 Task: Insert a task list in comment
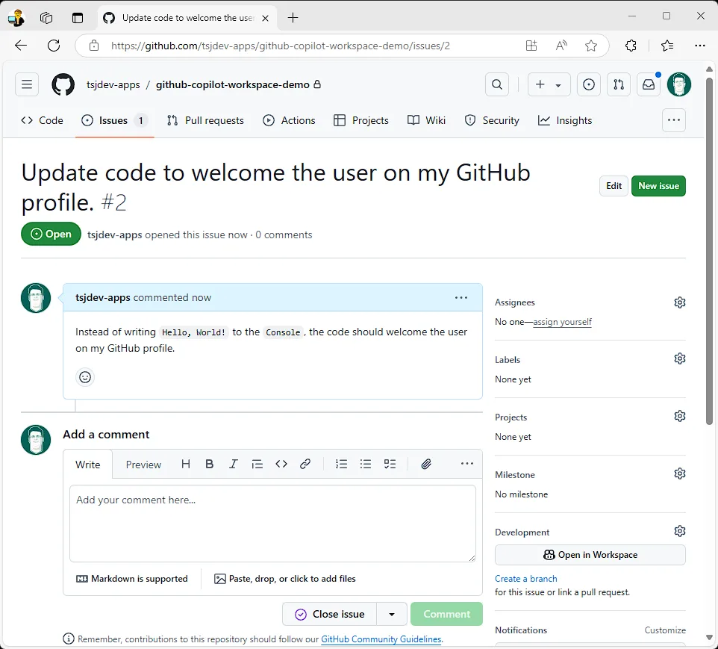click(390, 464)
